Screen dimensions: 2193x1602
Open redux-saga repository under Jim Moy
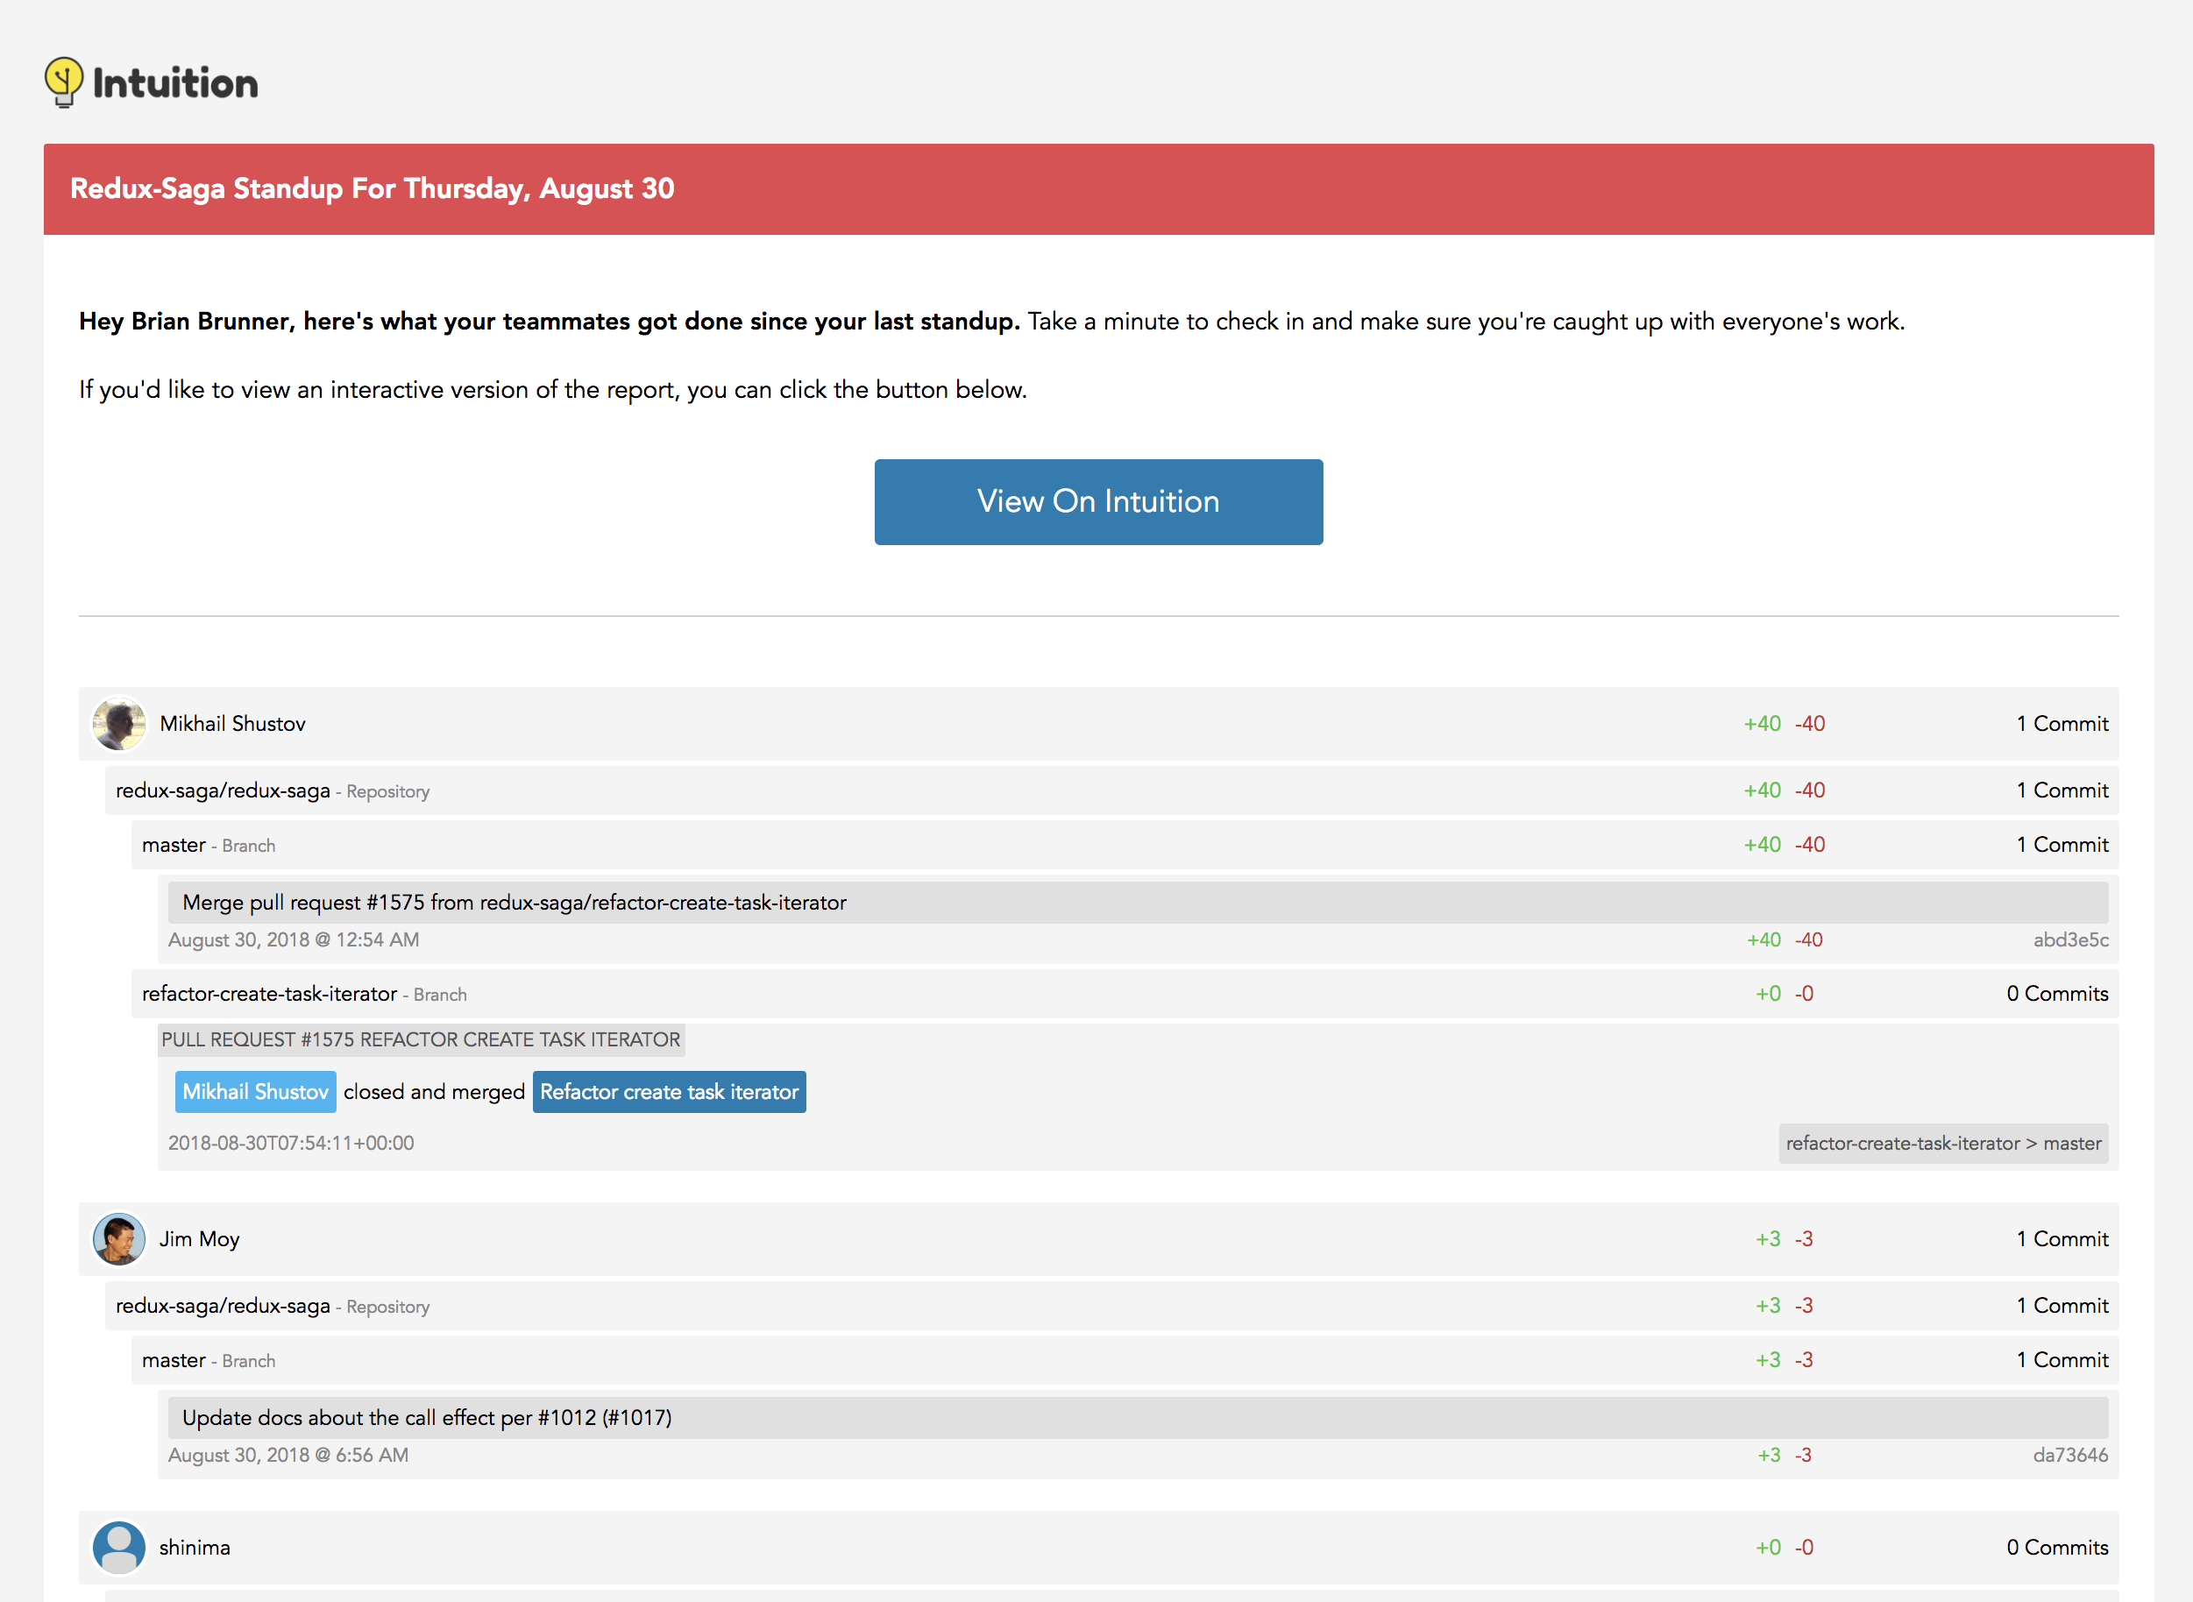pyautogui.click(x=224, y=1307)
